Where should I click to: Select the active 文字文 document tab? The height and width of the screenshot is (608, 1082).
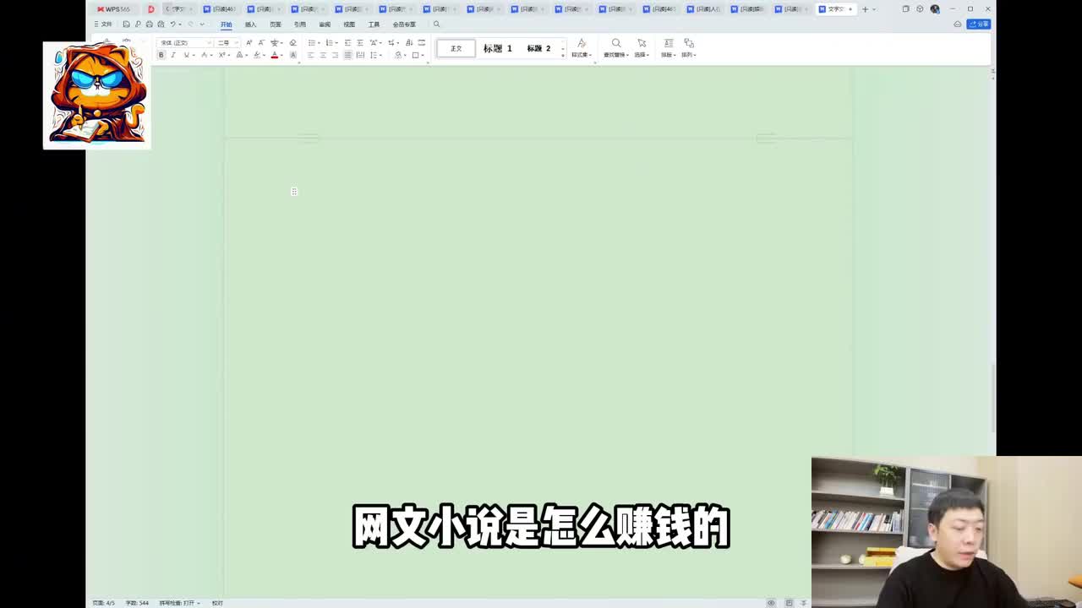coord(835,9)
